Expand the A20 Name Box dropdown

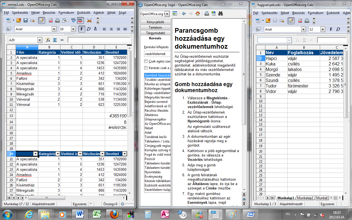(40, 40)
